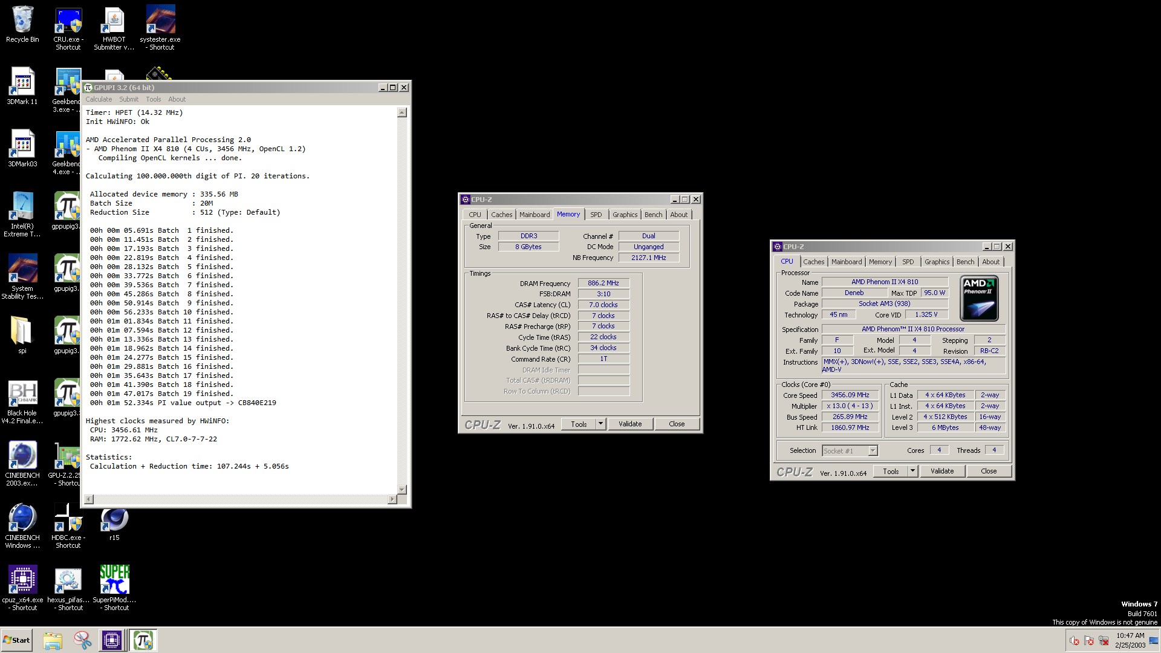Click Validate in Memory CPU-Z window
The height and width of the screenshot is (653, 1161).
[x=630, y=424]
